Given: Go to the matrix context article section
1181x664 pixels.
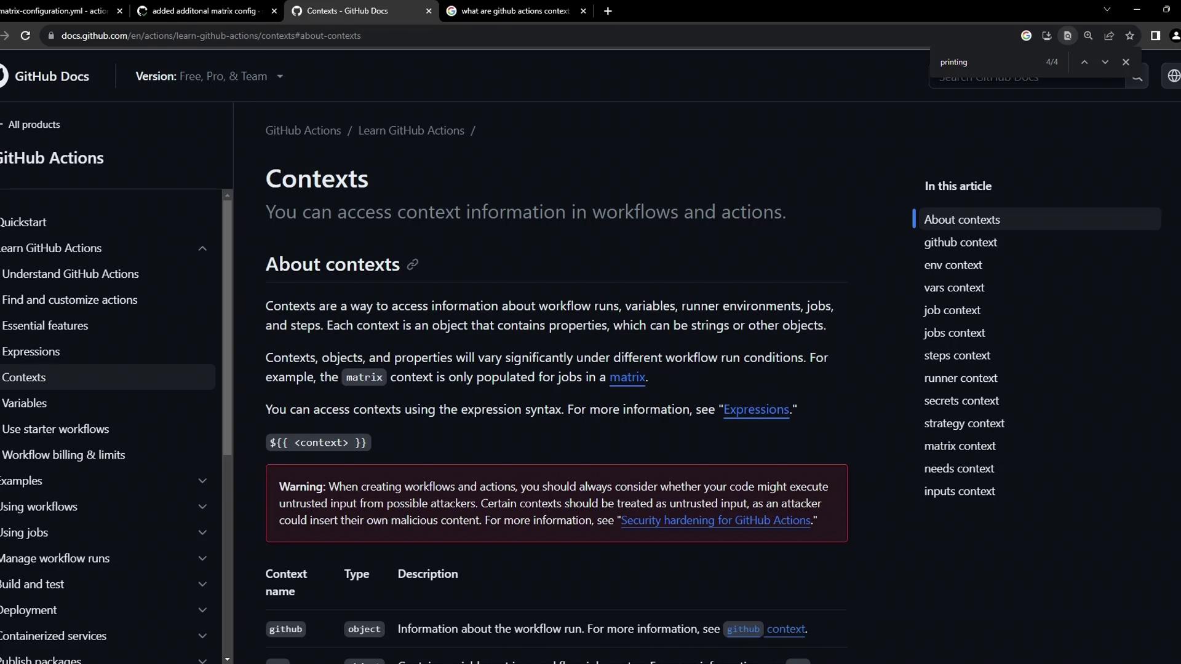Looking at the screenshot, I should click(x=959, y=446).
